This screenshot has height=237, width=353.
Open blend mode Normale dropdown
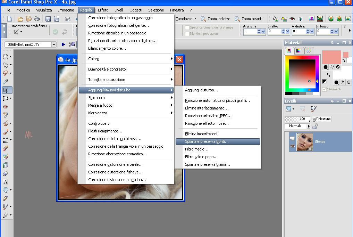coord(309,126)
